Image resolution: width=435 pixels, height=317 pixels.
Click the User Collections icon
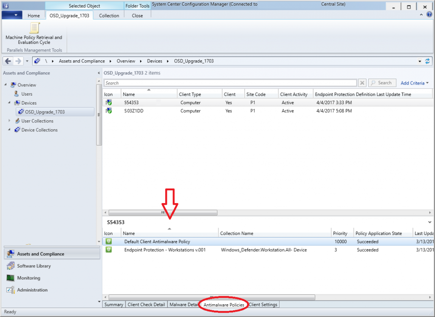tap(17, 121)
